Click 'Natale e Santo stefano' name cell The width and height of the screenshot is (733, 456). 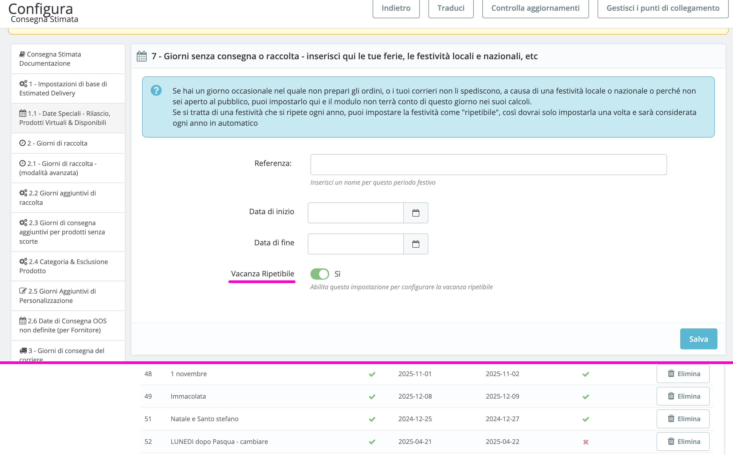pyautogui.click(x=205, y=419)
